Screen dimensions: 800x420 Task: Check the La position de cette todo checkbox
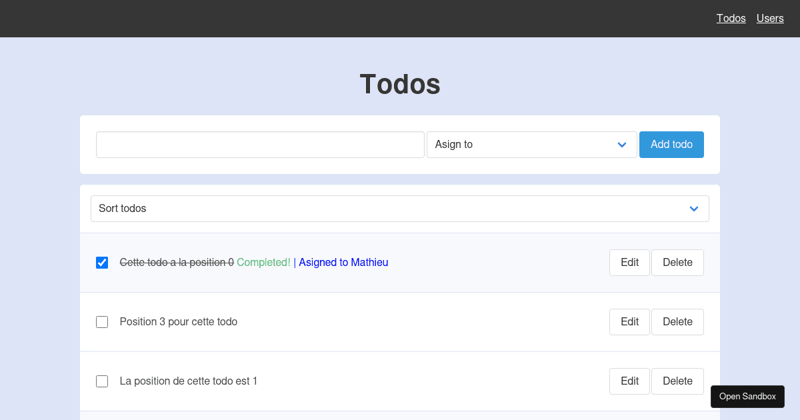click(102, 381)
